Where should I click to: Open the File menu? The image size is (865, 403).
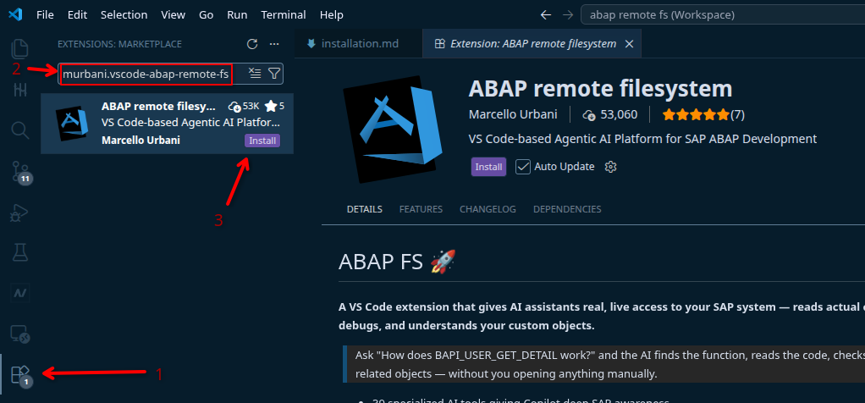click(x=45, y=15)
